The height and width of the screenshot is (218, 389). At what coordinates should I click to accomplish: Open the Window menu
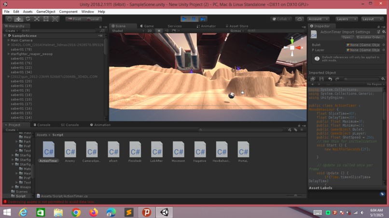pyautogui.click(x=87, y=12)
